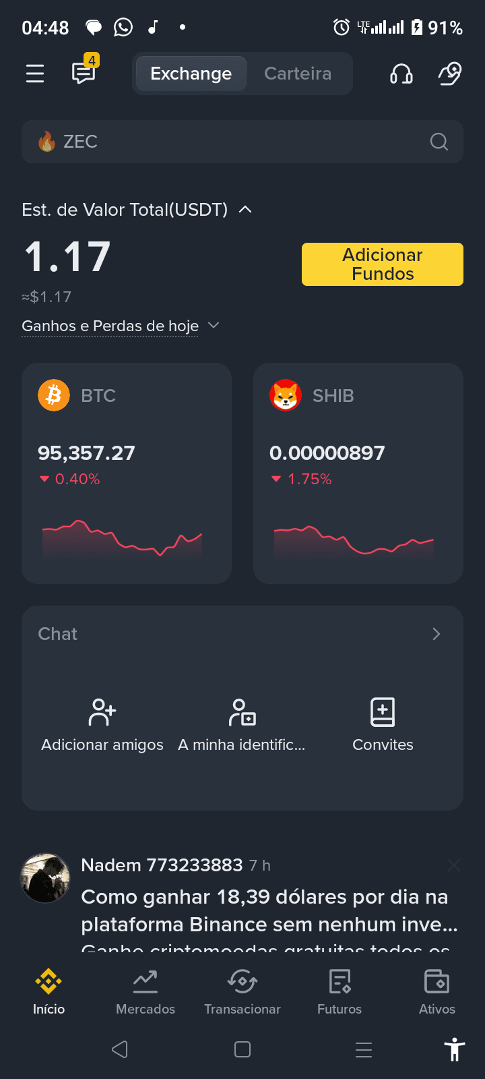The width and height of the screenshot is (485, 1079).
Task: Open Adicionar amigos
Action: pos(102,725)
